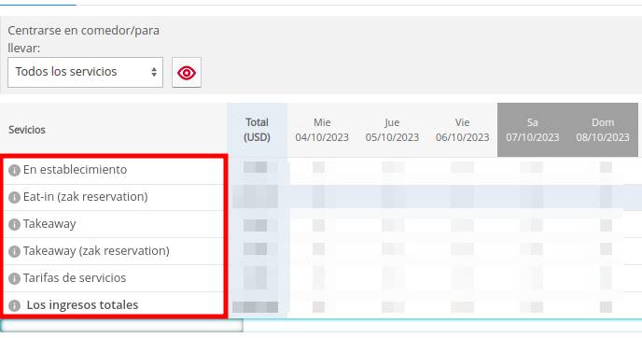Select the Mie 04/10/2023 column header
This screenshot has height=338, width=642.
tap(322, 130)
